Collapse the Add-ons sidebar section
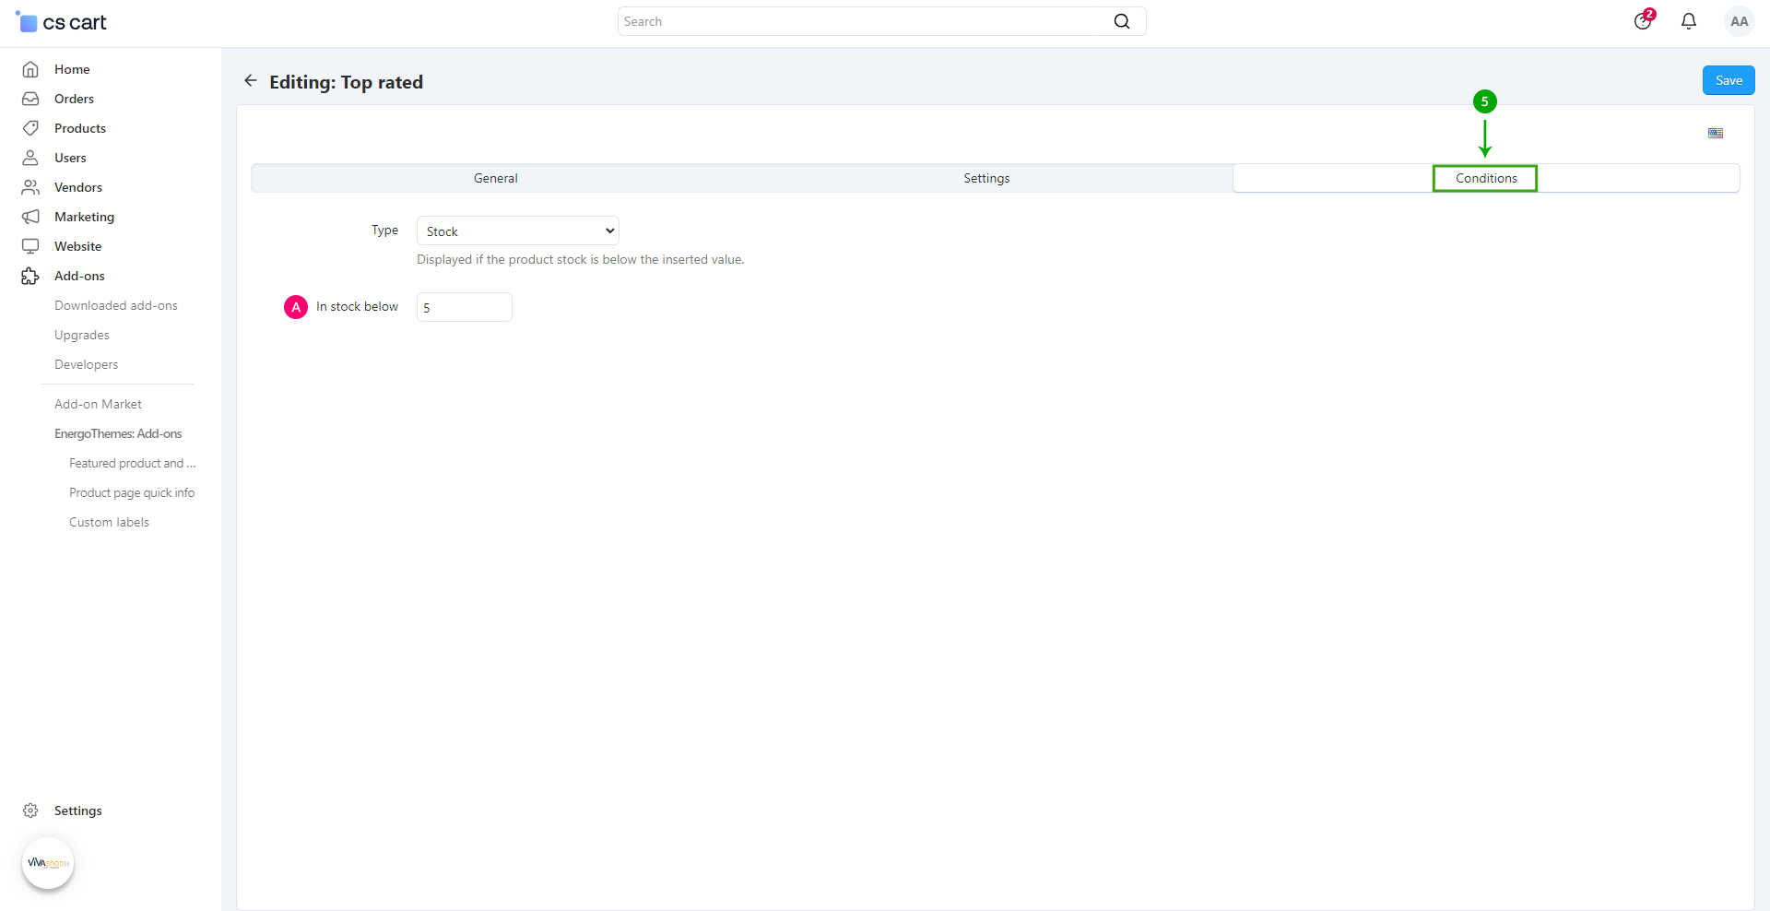The image size is (1770, 911). (79, 276)
